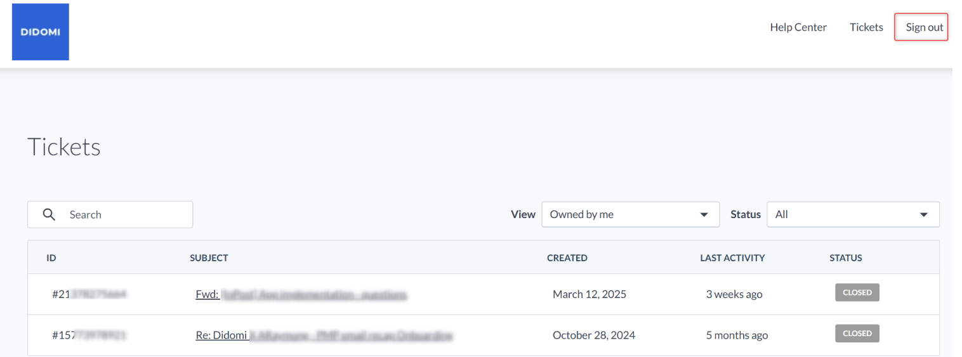Sort tickets by ID column header
Image resolution: width=962 pixels, height=357 pixels.
point(51,258)
